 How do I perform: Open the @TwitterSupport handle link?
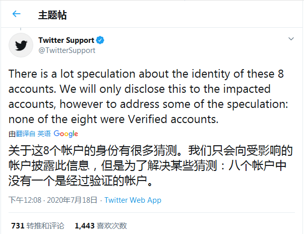tap(67, 50)
